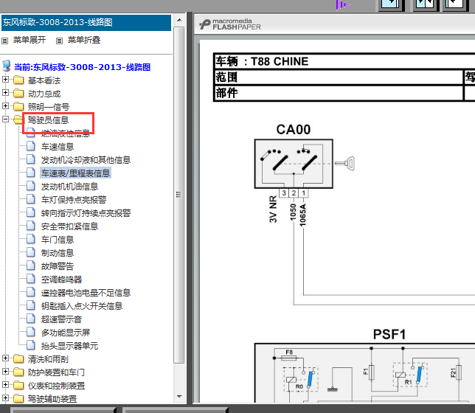This screenshot has height=413, width=475.
Task: Open the 钥匙插入点火开关信息 diagram entry
Action: 82,306
